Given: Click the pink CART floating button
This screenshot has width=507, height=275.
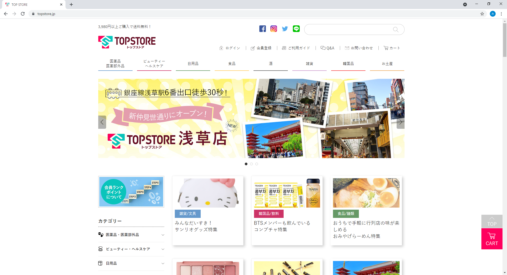Looking at the screenshot, I should tap(492, 239).
